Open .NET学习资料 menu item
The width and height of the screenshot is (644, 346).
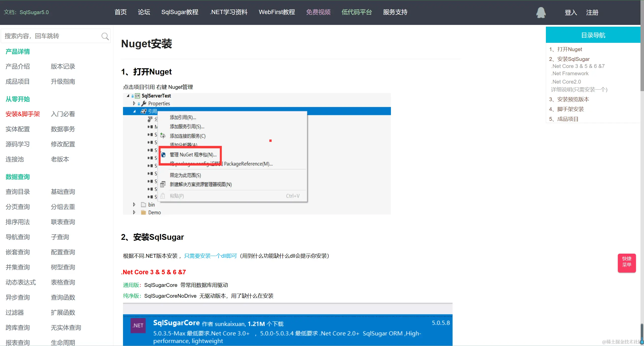pos(229,12)
